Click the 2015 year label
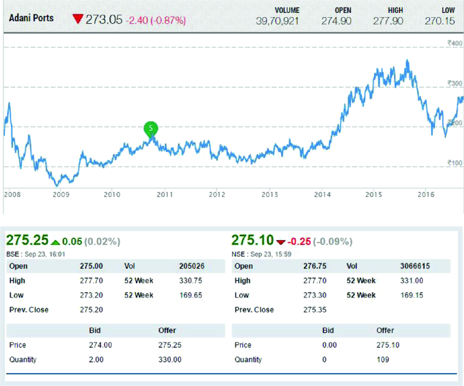 pyautogui.click(x=374, y=195)
